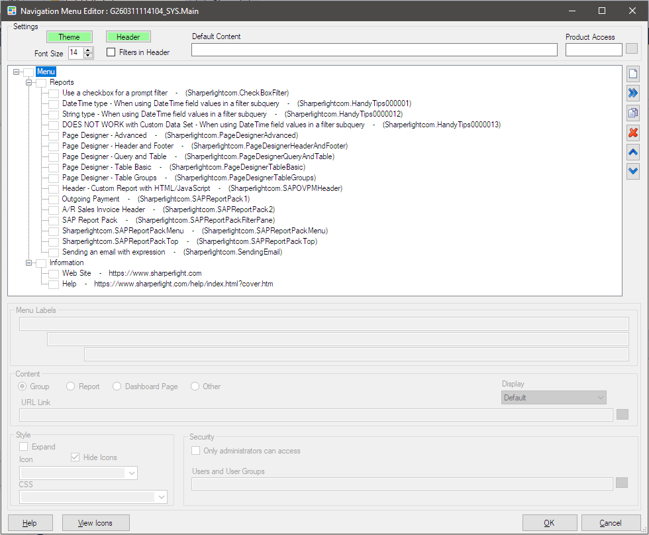Click the Navigation Menu Editor title bar icon

12,11
